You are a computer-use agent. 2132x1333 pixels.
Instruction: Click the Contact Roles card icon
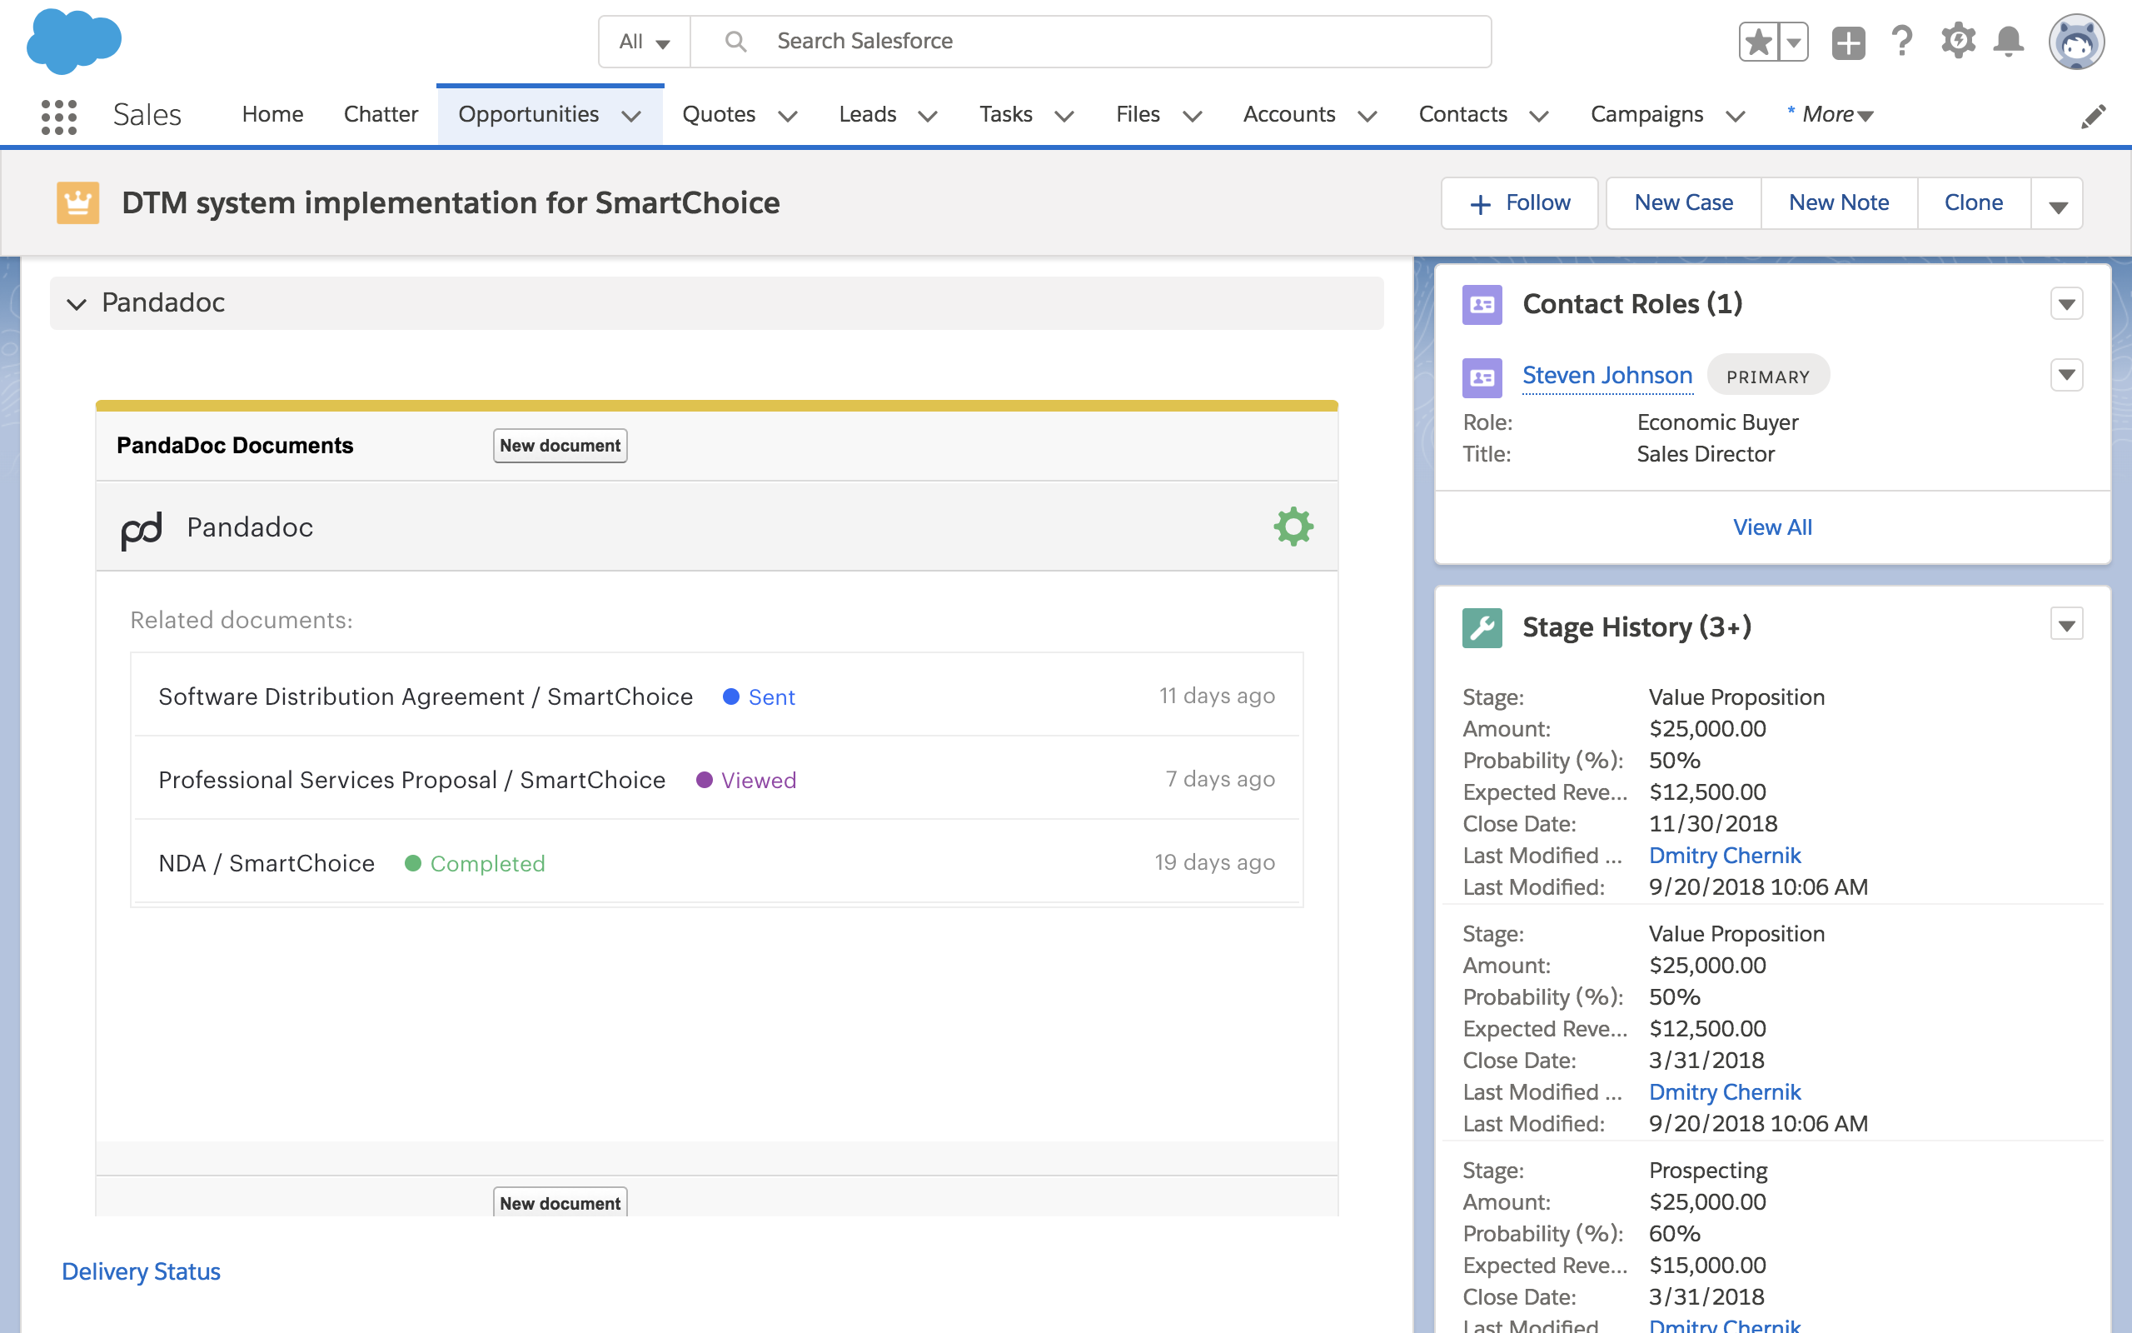[1482, 305]
